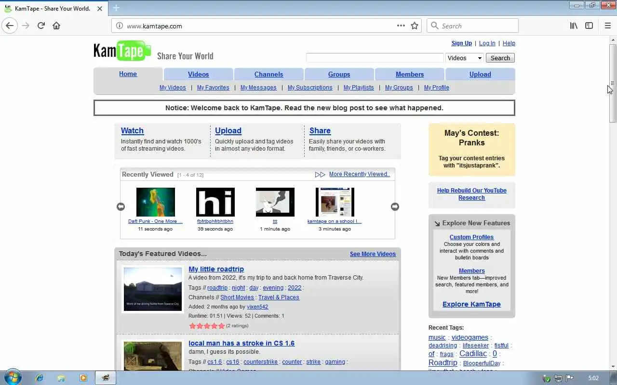The width and height of the screenshot is (617, 385).
Task: Rate My little roadtrip using its stars
Action: [207, 326]
